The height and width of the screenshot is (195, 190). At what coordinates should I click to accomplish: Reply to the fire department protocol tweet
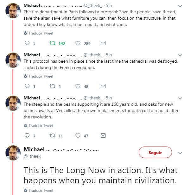(x=27, y=43)
